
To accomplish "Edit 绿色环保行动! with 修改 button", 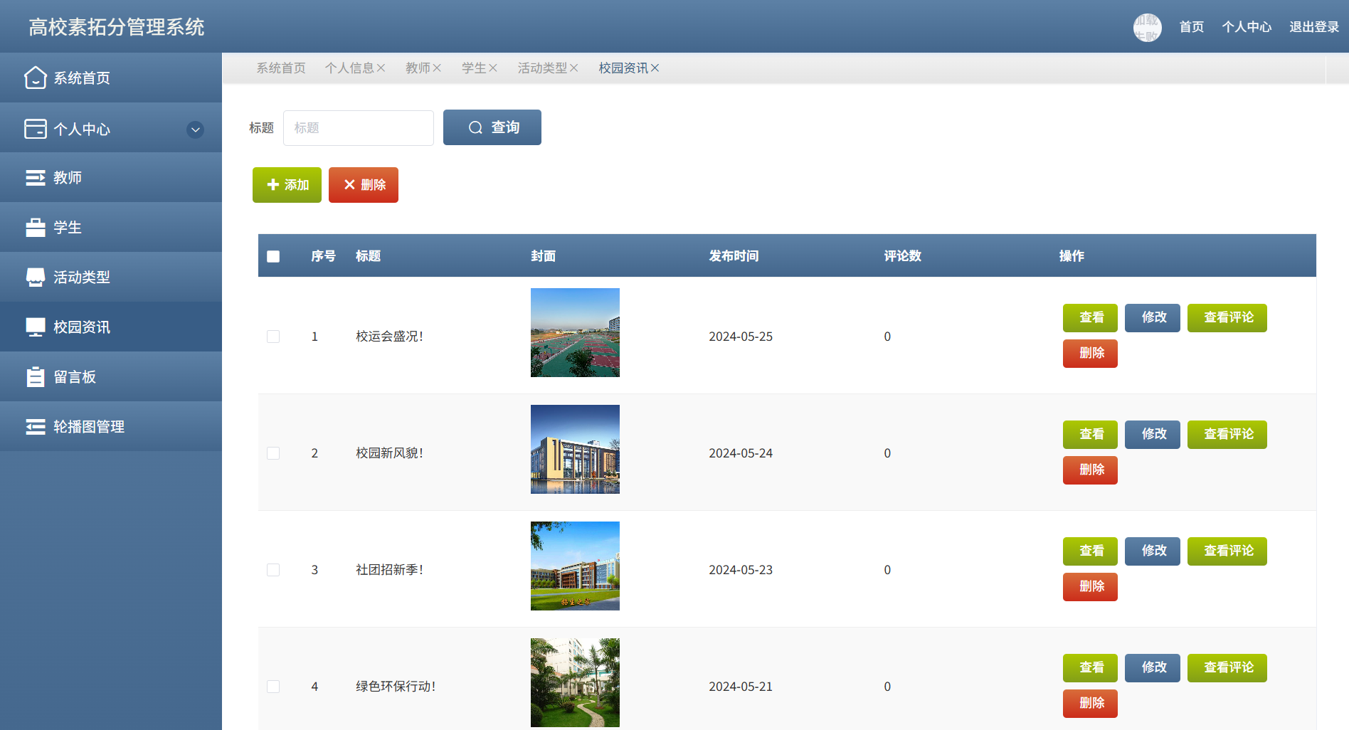I will (x=1153, y=668).
